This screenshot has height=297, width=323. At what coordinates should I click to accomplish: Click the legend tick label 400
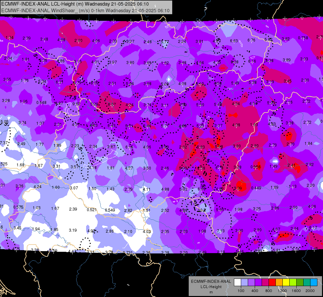[255, 291]
